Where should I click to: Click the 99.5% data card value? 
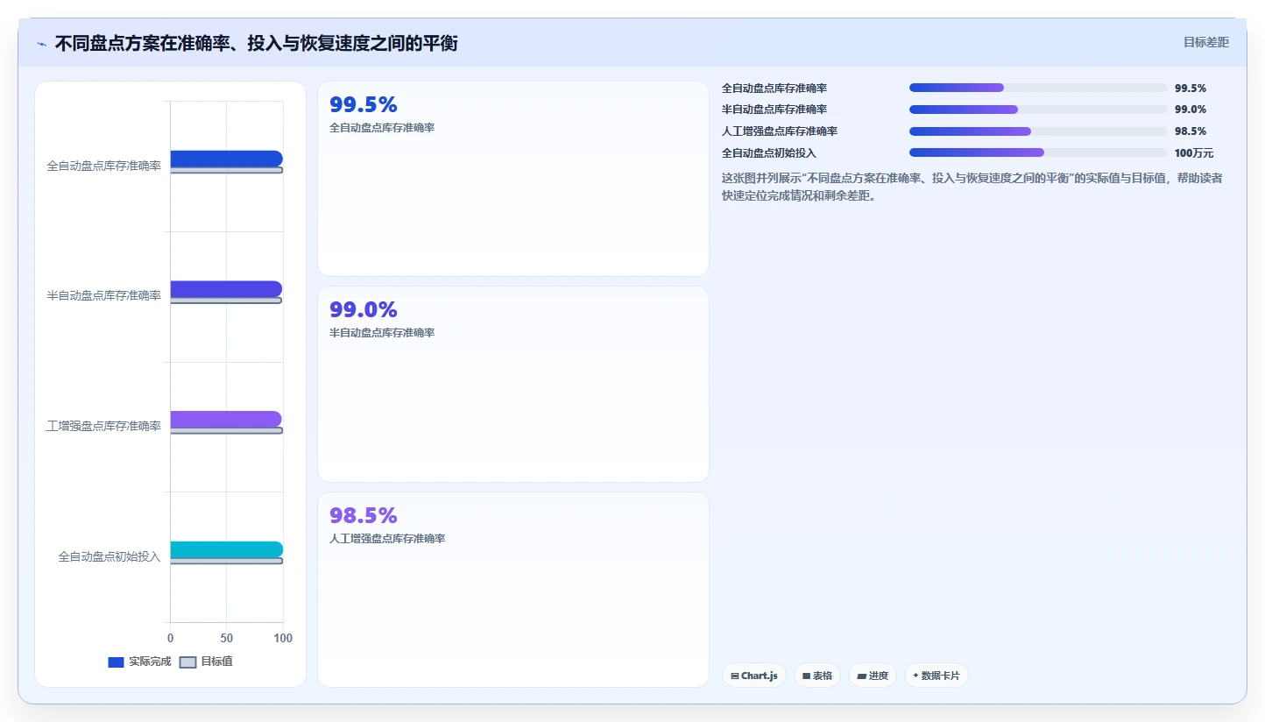coord(364,105)
